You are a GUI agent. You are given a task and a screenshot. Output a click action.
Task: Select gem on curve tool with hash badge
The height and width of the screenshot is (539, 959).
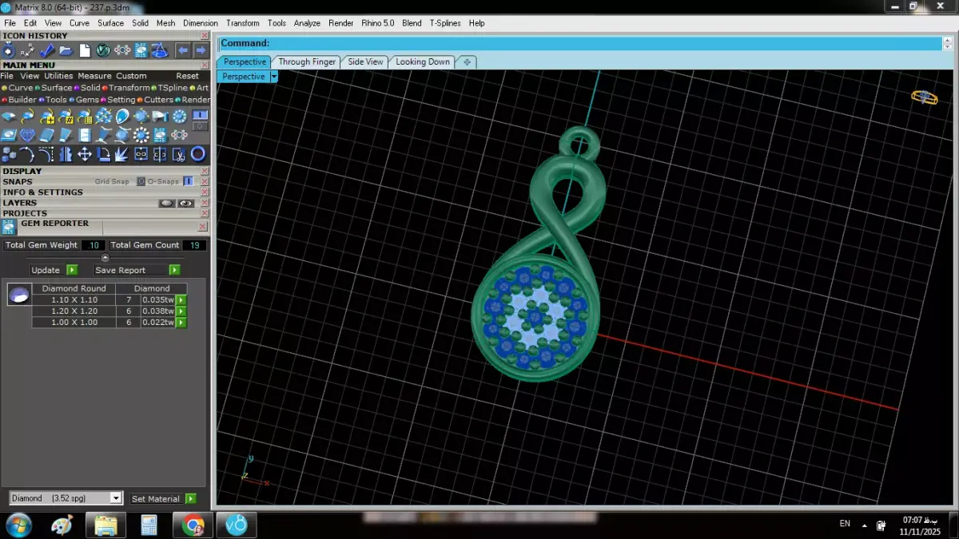(x=66, y=117)
